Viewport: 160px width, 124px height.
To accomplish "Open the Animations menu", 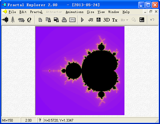I will (x=74, y=12).
